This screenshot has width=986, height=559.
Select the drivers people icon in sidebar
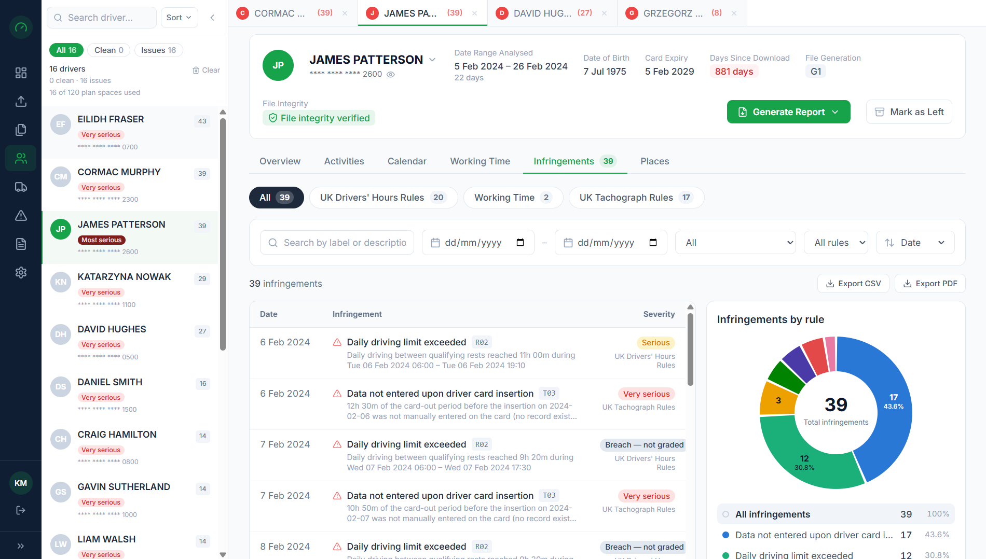[x=21, y=158]
